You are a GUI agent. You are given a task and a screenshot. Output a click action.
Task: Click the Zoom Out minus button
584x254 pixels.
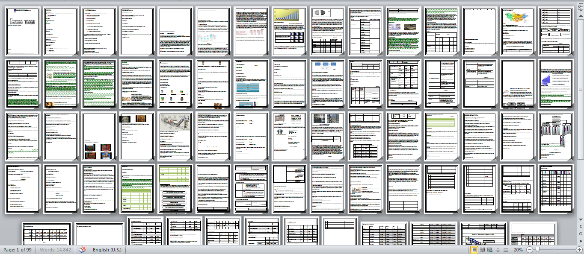coord(529,250)
